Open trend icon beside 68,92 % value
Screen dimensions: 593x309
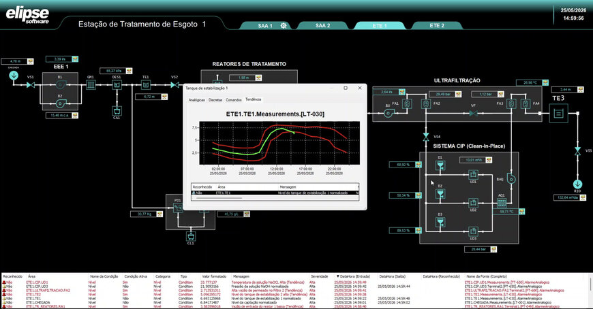tap(419, 165)
